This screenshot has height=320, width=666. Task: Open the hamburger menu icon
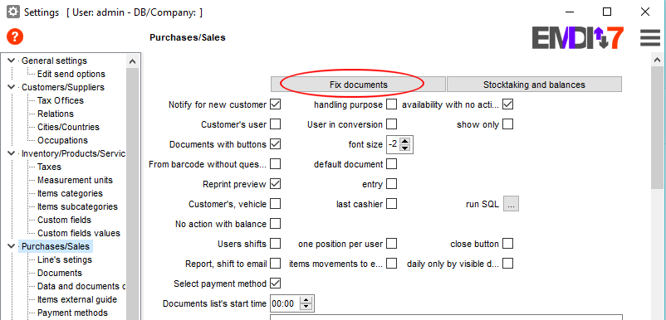pyautogui.click(x=650, y=38)
